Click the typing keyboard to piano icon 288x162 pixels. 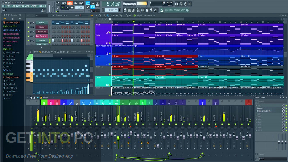pyautogui.click(x=88, y=3)
